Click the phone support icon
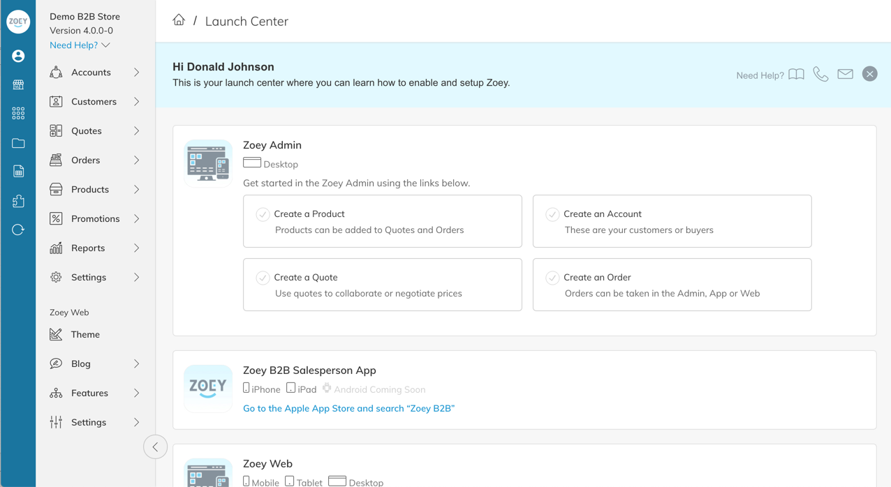The height and width of the screenshot is (487, 891). tap(820, 74)
